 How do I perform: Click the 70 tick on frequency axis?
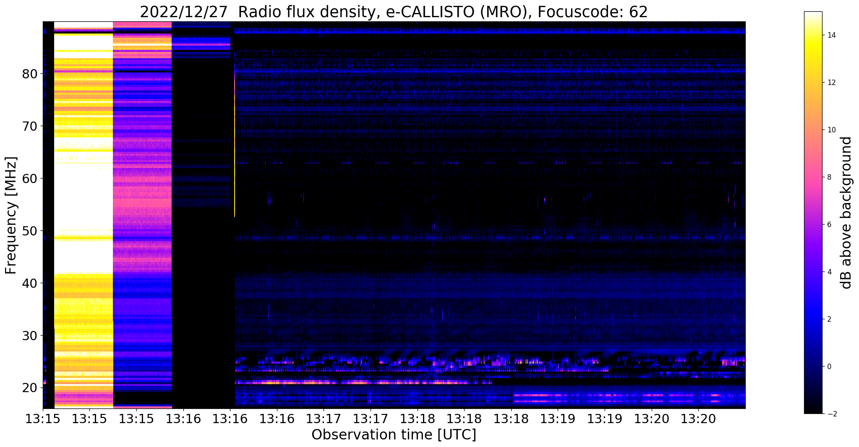tap(30, 126)
